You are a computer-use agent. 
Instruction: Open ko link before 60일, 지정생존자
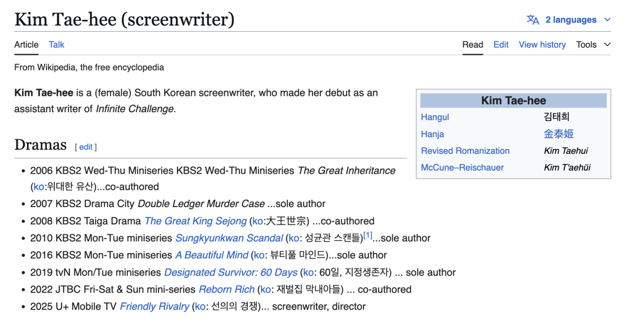pos(309,272)
